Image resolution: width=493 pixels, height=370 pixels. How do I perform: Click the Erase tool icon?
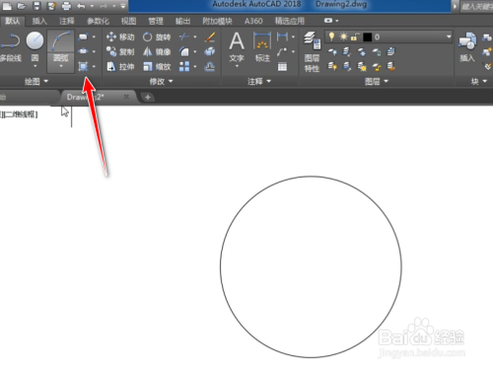coord(210,37)
